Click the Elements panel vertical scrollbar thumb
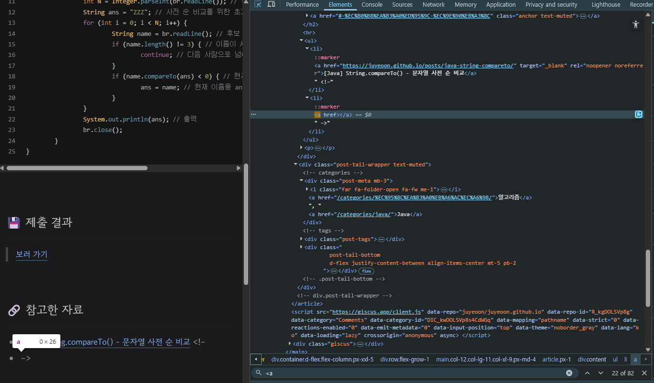Image resolution: width=654 pixels, height=383 pixels. pos(649,277)
